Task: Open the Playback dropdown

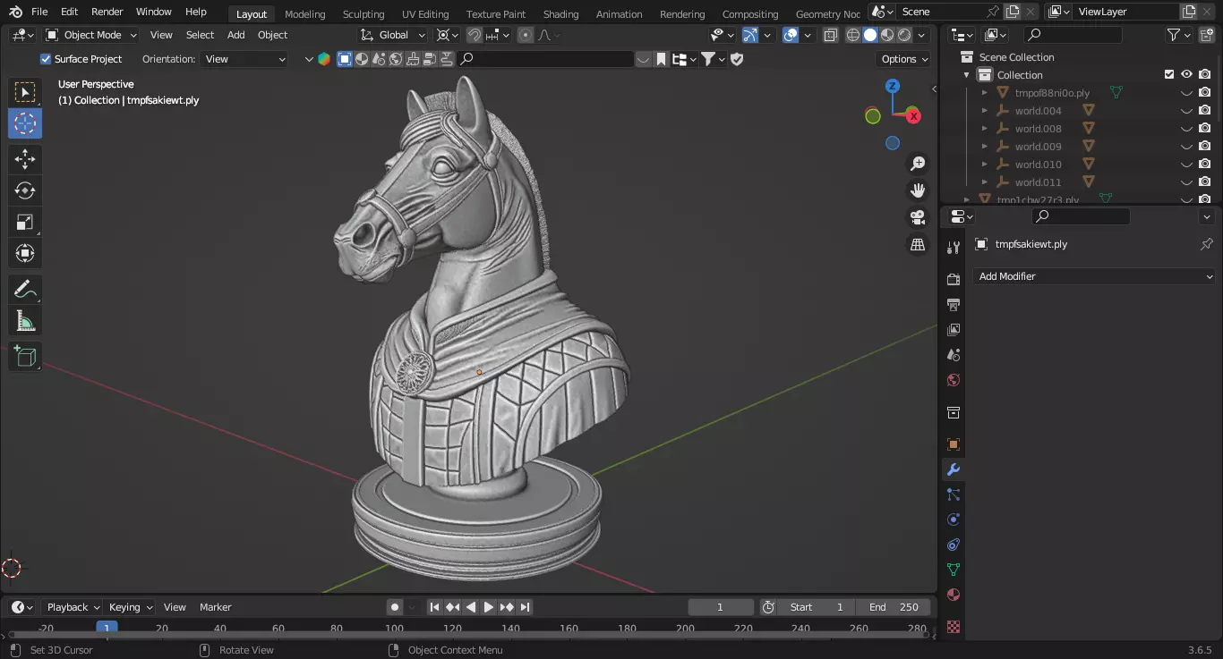Action: pos(72,607)
